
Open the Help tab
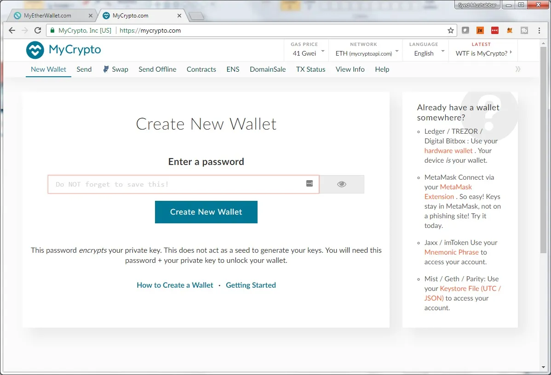382,69
